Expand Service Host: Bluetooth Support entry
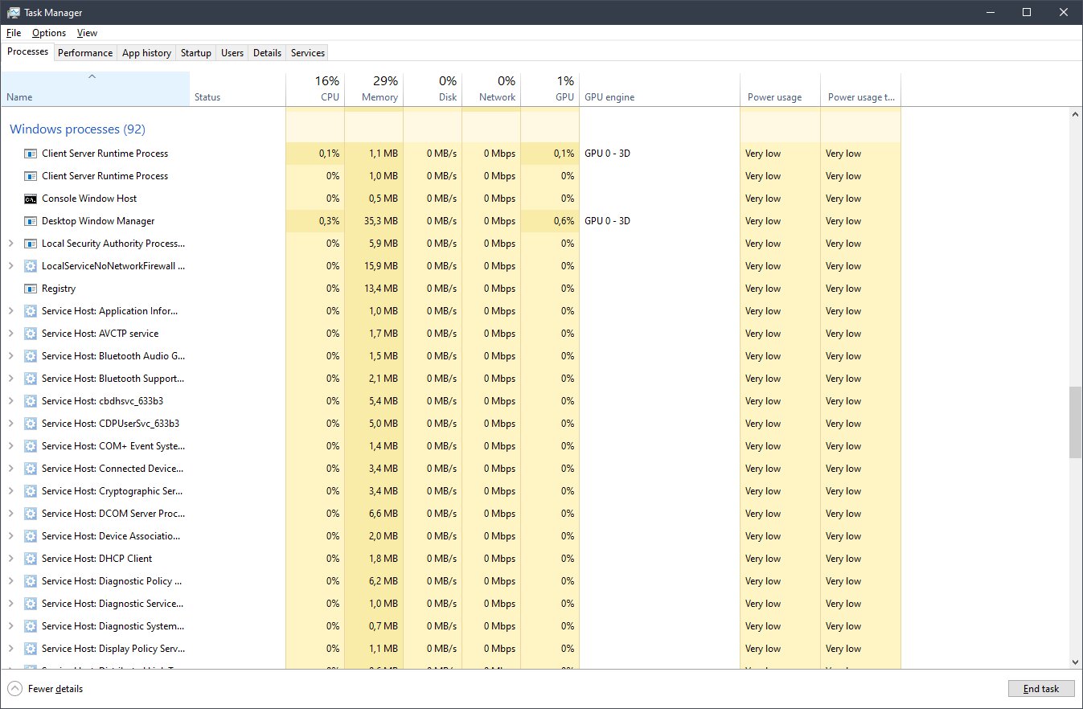The height and width of the screenshot is (709, 1083). [10, 379]
